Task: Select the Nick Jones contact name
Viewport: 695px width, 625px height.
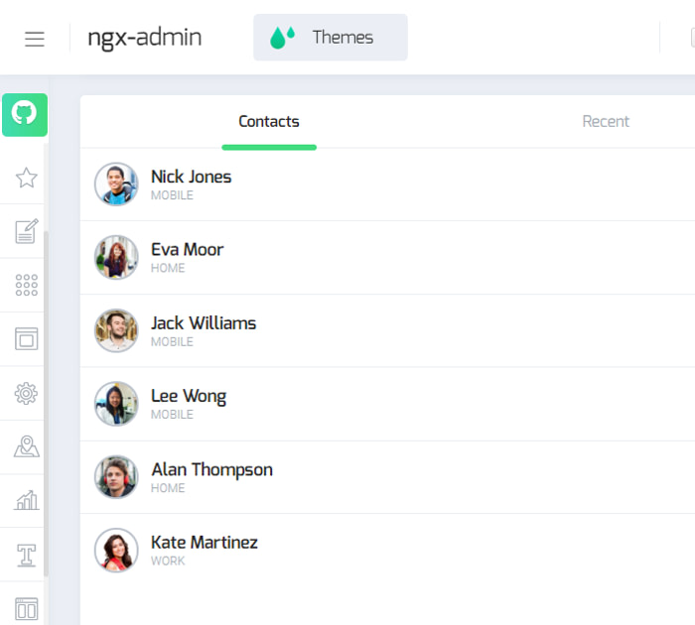Action: [x=191, y=177]
